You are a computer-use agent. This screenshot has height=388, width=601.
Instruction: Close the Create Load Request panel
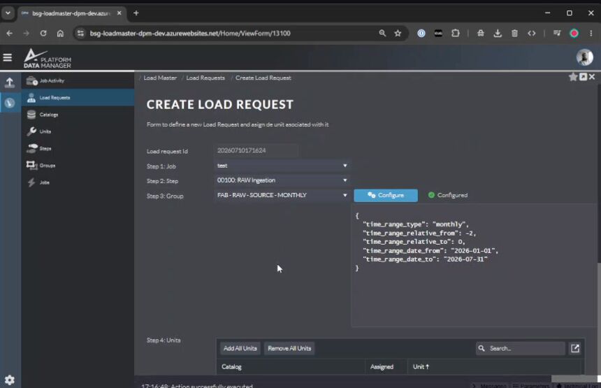(x=592, y=77)
